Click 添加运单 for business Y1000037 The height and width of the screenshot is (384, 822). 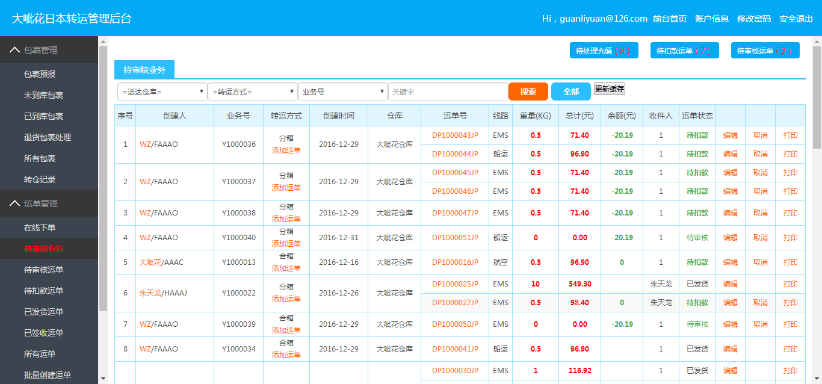point(286,188)
